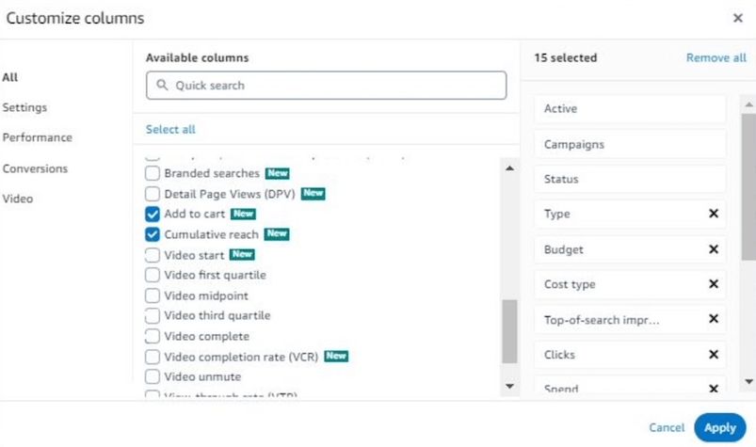Focus the Quick search input field
This screenshot has width=756, height=447.
(x=334, y=86)
